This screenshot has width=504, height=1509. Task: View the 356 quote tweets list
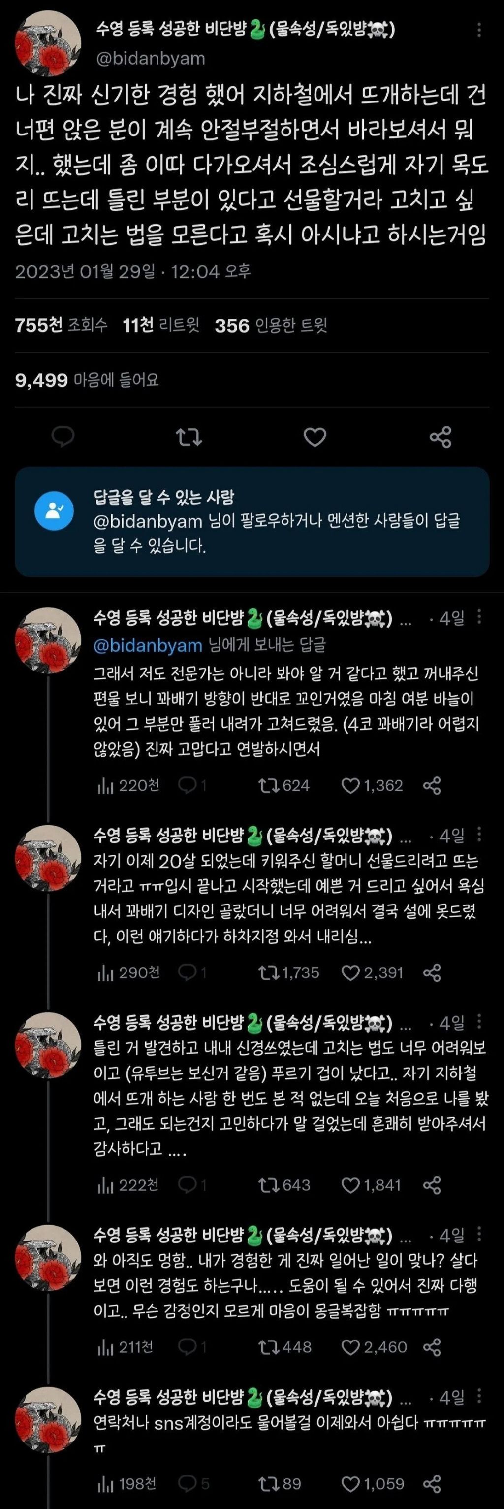pos(271,325)
